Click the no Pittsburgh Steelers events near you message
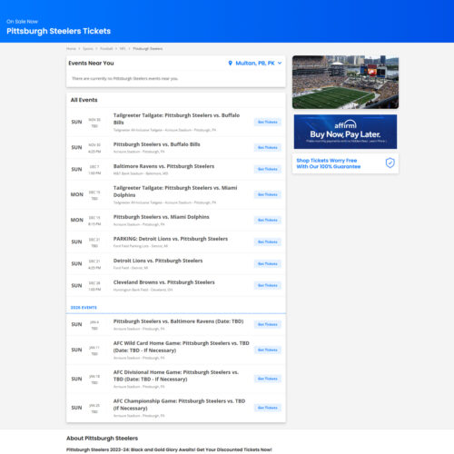 [x=124, y=79]
